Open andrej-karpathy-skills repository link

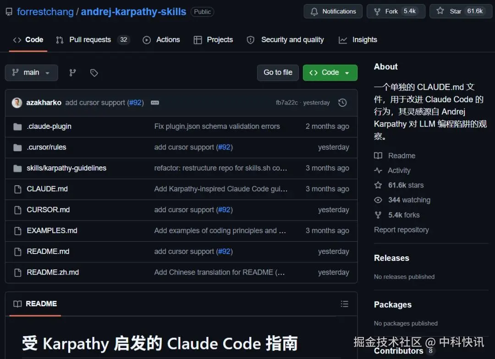pyautogui.click(x=133, y=11)
